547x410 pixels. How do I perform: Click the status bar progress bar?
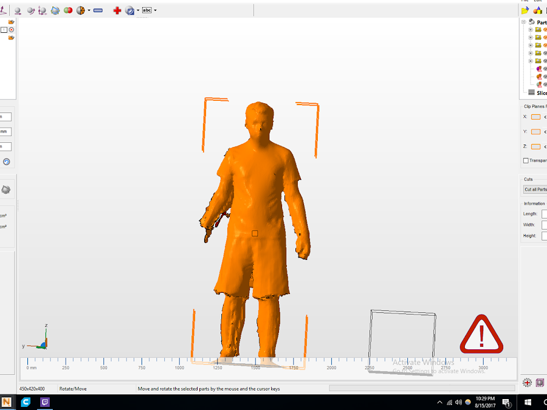click(422, 388)
